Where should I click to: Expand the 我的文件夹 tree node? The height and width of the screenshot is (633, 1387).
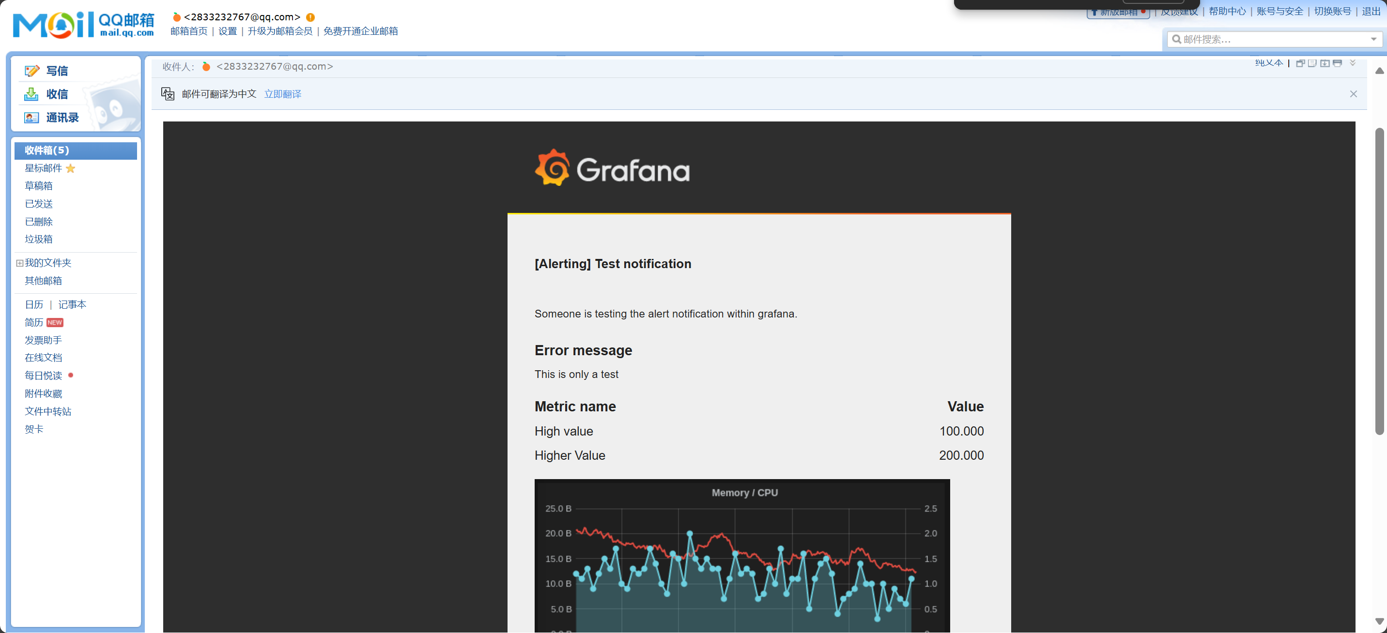click(19, 263)
